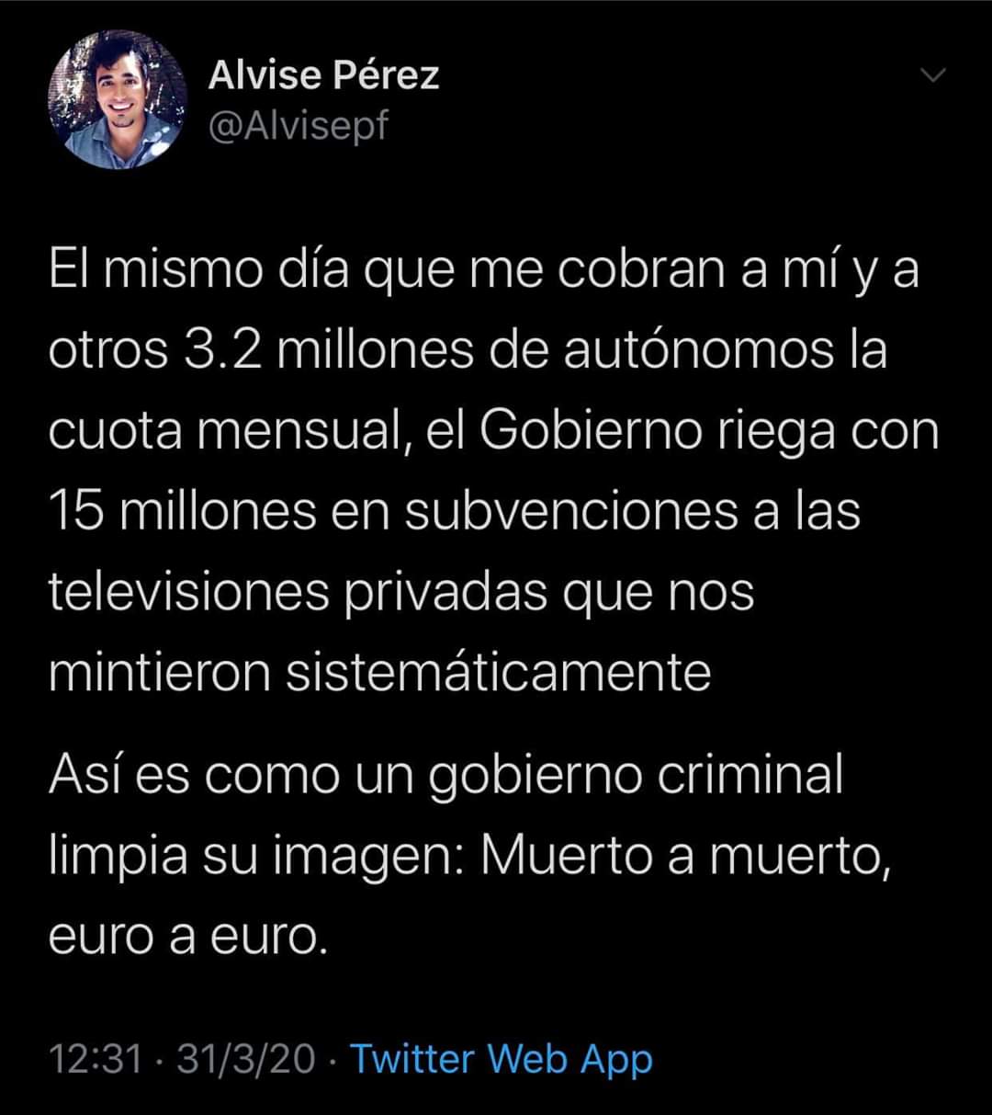Open the Twitter Web App source link
This screenshot has width=992, height=1115.
(x=502, y=1058)
